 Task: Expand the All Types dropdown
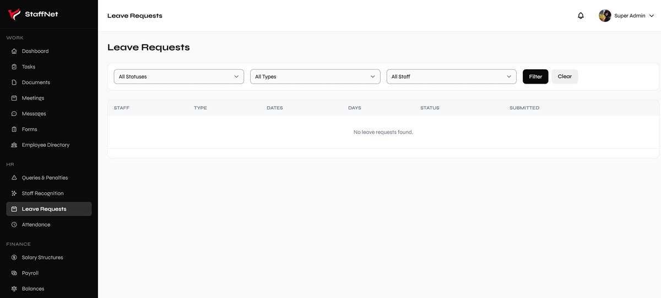[x=315, y=77]
